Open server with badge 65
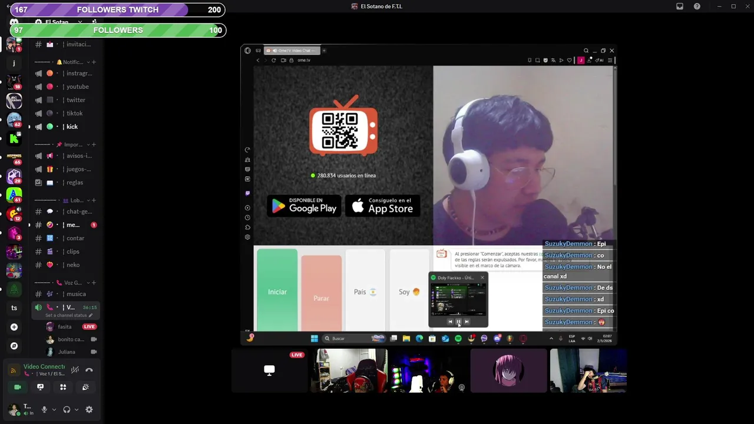The height and width of the screenshot is (424, 754). 14,157
